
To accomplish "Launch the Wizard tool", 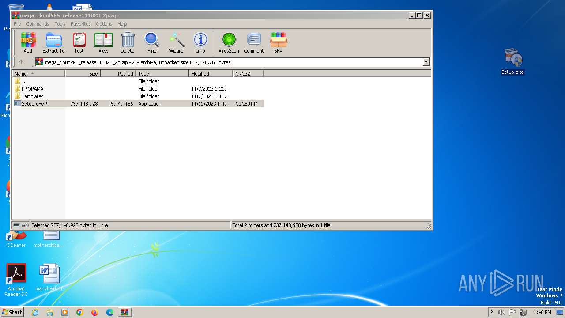I will coord(176,43).
